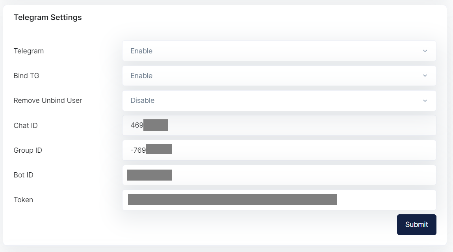The image size is (453, 252).
Task: Click the Enable value in Telegram dropdown
Action: click(141, 51)
